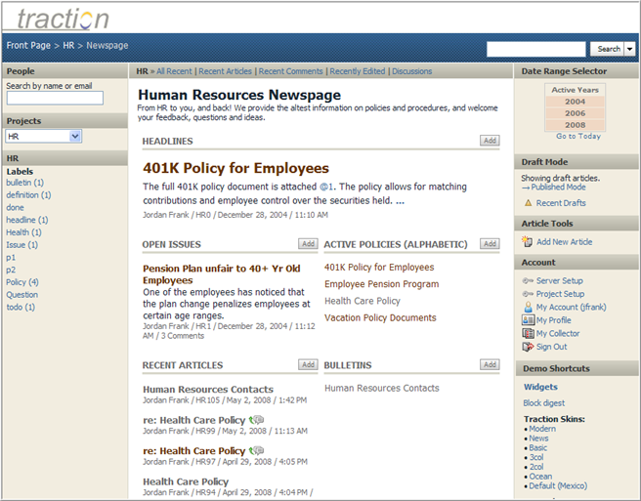
Task: Click the My Account person icon
Action: tap(528, 307)
